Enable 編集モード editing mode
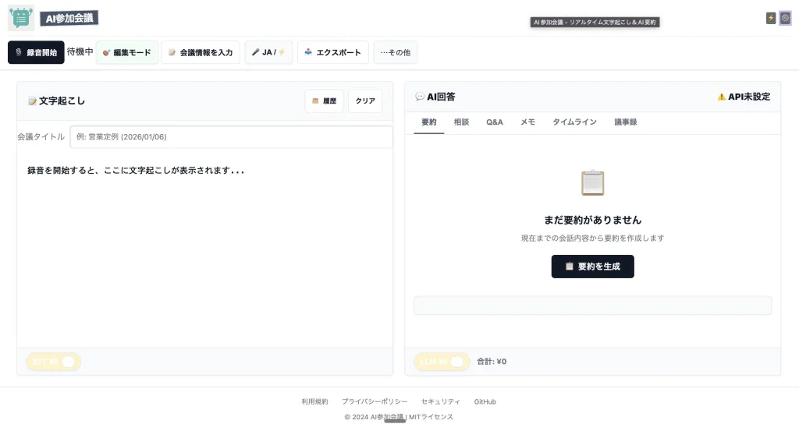The height and width of the screenshot is (431, 799). [x=126, y=52]
